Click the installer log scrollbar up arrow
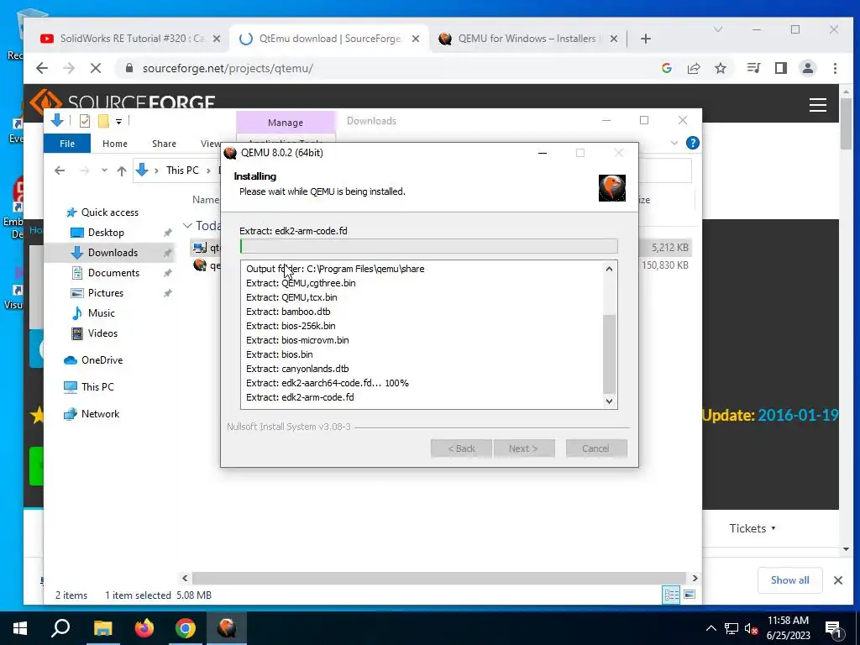Viewport: 860px width, 645px height. pyautogui.click(x=610, y=269)
